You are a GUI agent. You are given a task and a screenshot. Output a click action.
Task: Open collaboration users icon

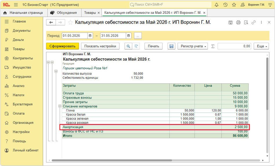coord(243,5)
